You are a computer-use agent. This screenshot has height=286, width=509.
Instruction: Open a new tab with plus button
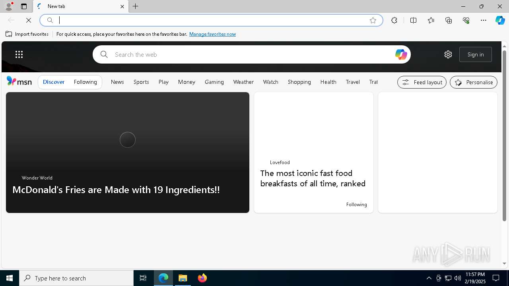click(136, 6)
